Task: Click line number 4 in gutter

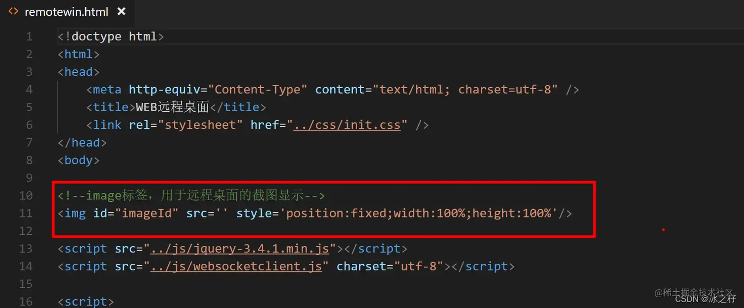Action: click(x=29, y=90)
